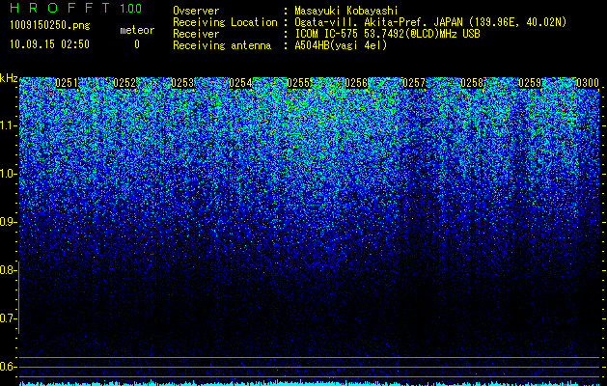The width and height of the screenshot is (607, 386).
Task: Click the 1.0.0 version number
Action: (131, 9)
